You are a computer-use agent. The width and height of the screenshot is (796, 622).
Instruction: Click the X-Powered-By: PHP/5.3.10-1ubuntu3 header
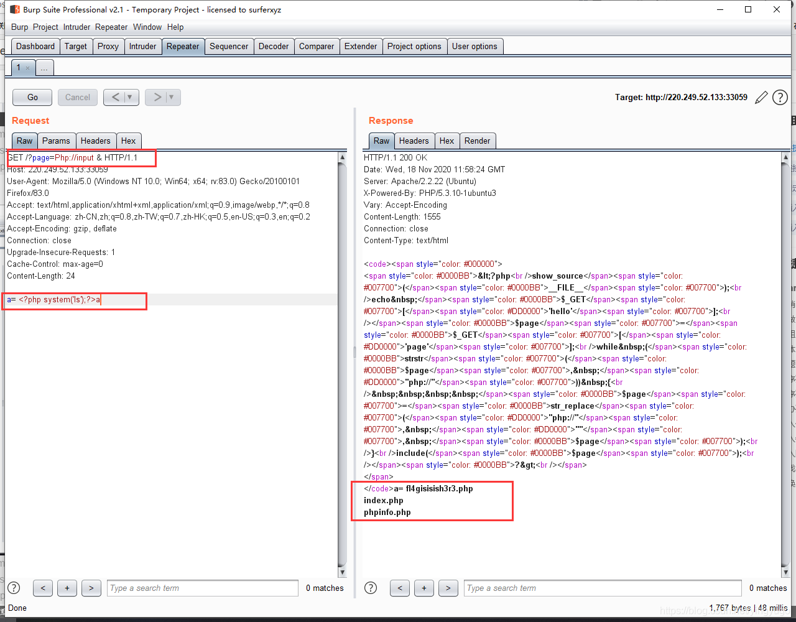pos(430,193)
